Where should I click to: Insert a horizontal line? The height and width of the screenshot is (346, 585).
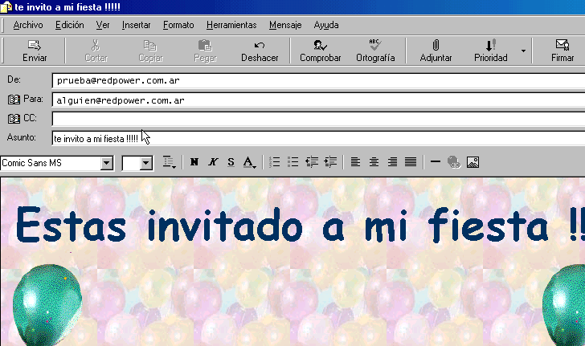point(436,162)
